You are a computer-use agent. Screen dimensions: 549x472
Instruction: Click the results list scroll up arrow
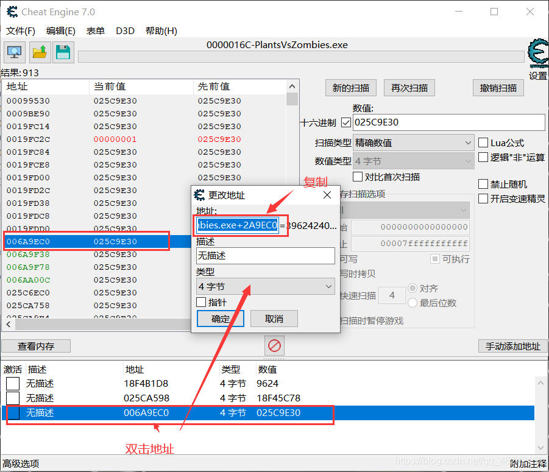point(292,86)
